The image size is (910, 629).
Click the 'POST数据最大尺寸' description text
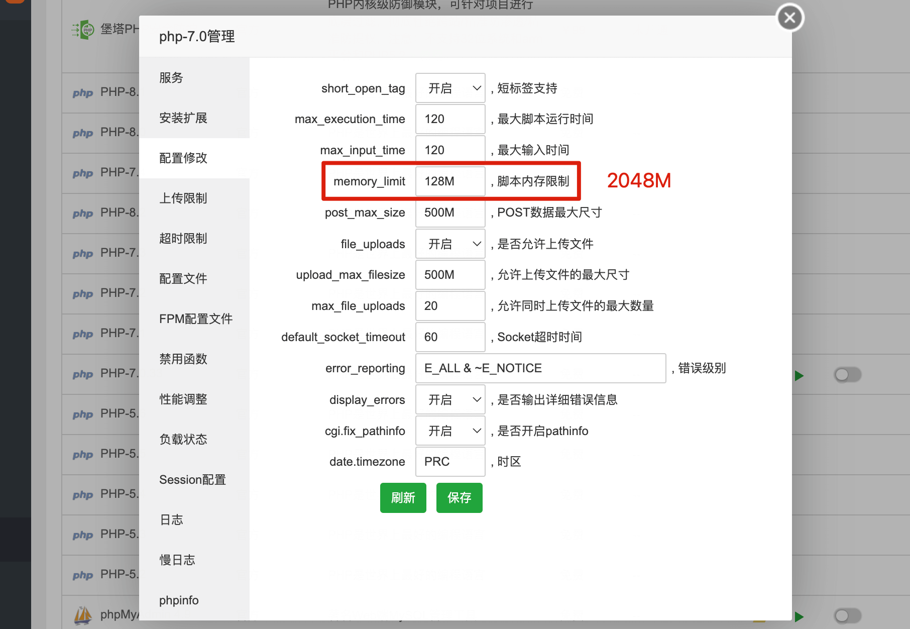click(x=549, y=213)
